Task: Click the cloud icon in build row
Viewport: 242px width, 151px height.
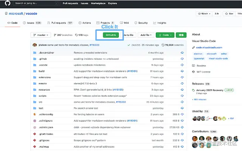Action: (182, 71)
